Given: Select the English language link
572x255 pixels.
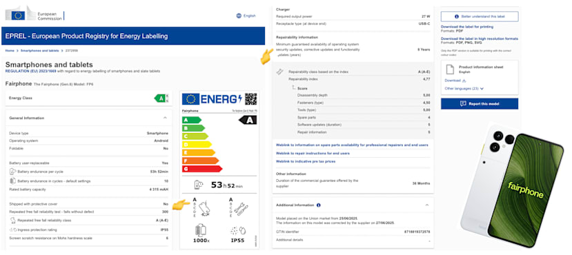Looking at the screenshot, I should [250, 16].
